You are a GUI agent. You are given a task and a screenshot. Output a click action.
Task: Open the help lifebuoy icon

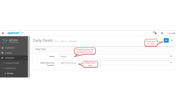[x=162, y=33]
